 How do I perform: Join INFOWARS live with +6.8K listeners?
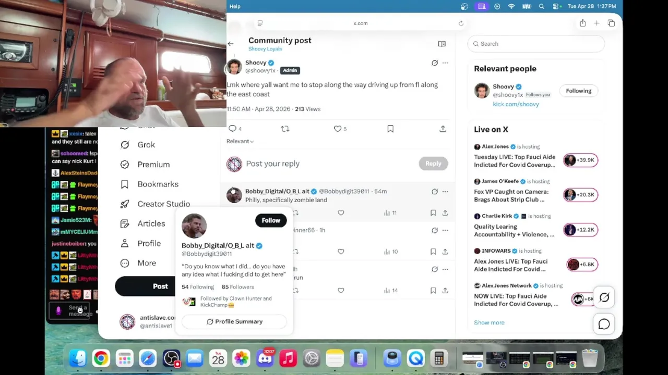[x=582, y=265]
